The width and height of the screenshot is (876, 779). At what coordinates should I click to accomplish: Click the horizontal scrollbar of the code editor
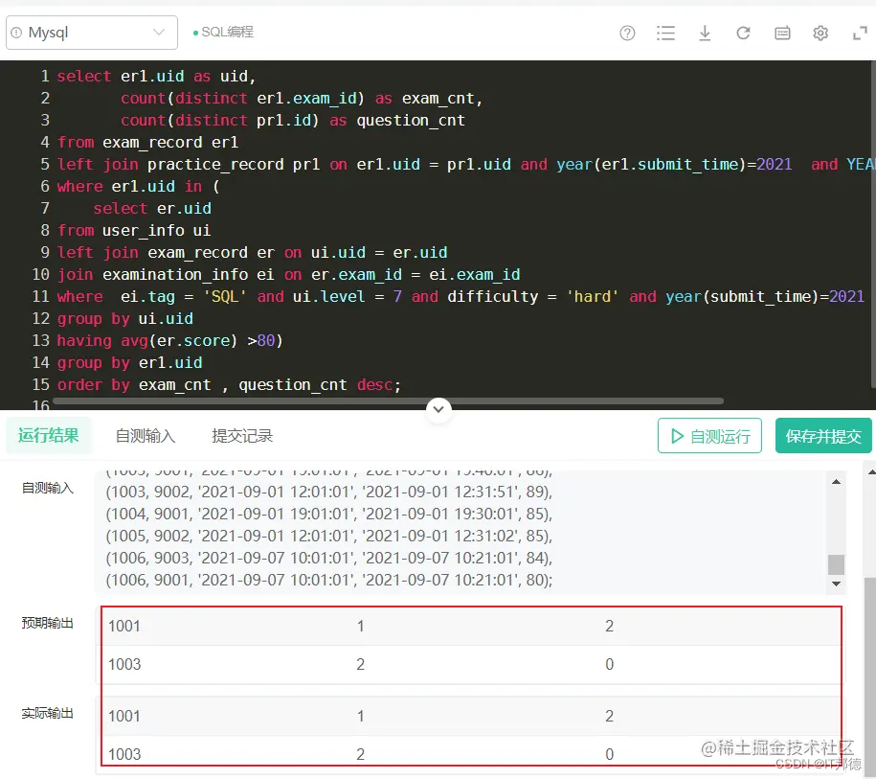point(388,401)
